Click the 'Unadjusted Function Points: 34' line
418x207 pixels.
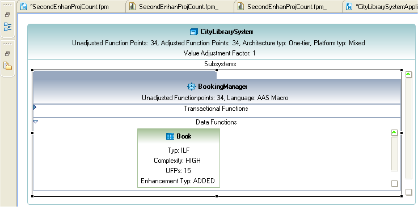(218, 43)
